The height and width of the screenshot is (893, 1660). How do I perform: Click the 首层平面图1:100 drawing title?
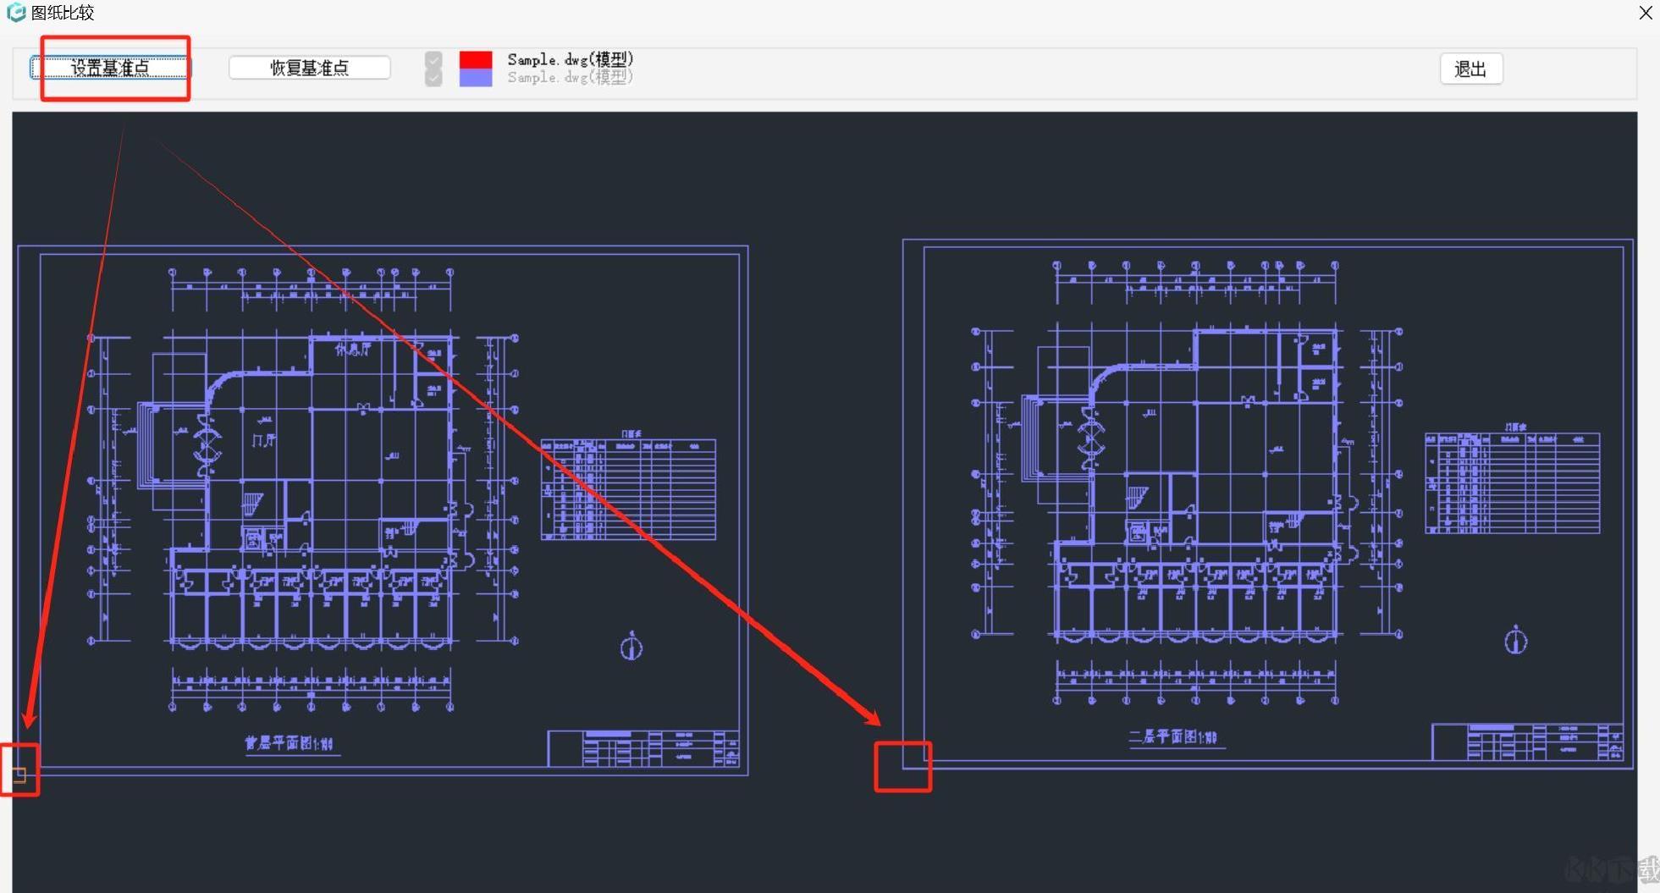(290, 743)
